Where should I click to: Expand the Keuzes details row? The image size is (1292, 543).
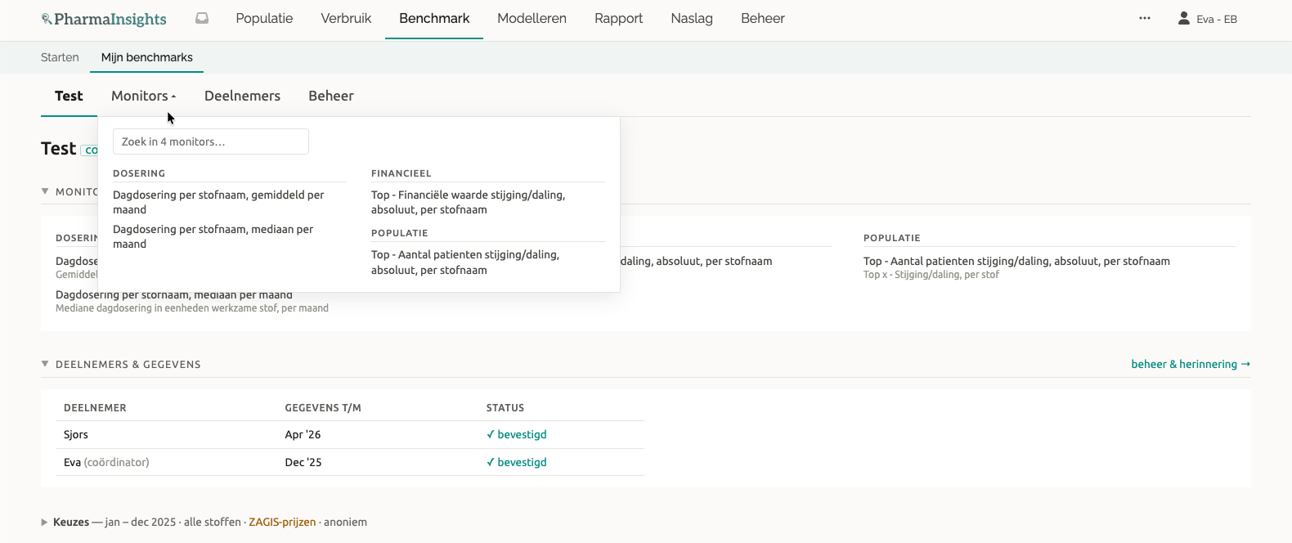[x=44, y=522]
